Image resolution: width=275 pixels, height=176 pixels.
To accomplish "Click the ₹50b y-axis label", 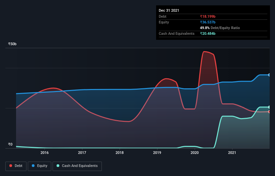I will tap(12, 44).
